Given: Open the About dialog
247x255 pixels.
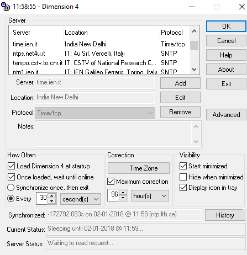Looking at the screenshot, I should (226, 70).
